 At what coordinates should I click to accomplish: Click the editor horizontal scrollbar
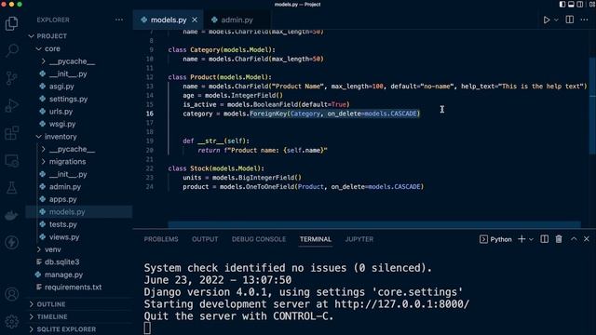374,224
